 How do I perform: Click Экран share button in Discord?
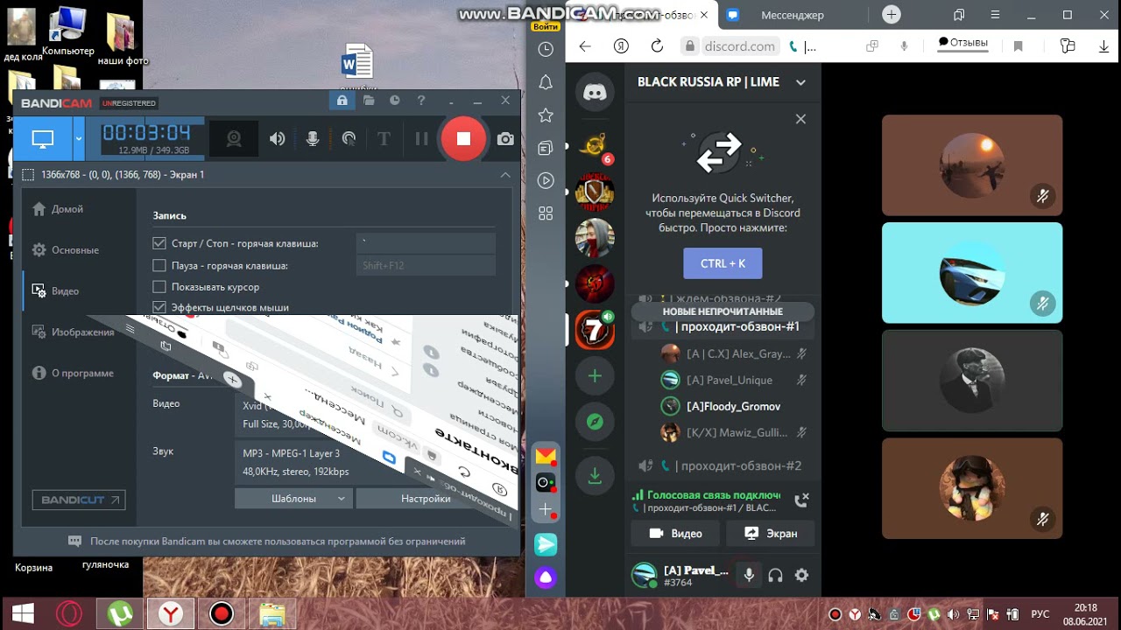771,533
